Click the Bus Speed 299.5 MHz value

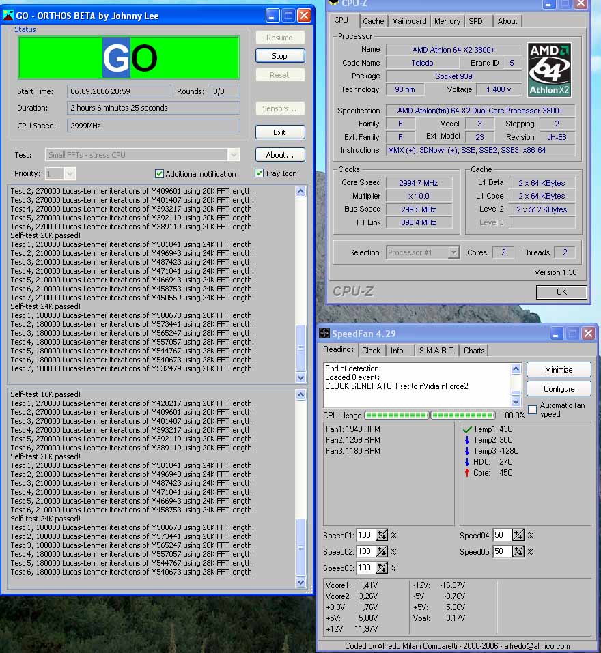point(419,209)
